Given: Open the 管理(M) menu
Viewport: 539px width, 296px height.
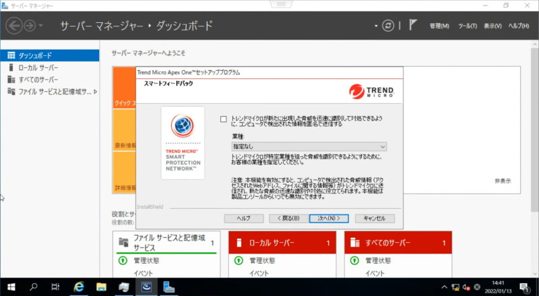Looking at the screenshot, I should pyautogui.click(x=439, y=26).
